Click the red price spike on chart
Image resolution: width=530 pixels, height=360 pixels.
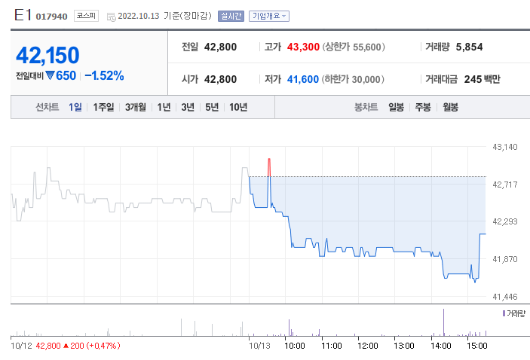click(x=269, y=167)
